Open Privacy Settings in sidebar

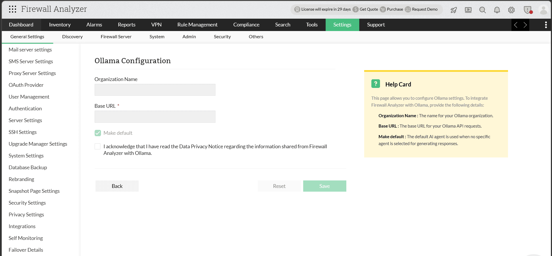26,215
